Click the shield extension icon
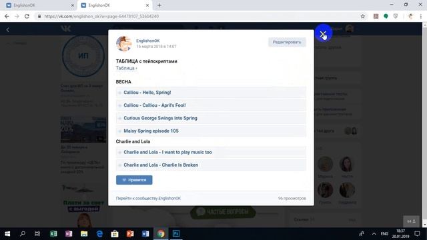 coord(396,16)
